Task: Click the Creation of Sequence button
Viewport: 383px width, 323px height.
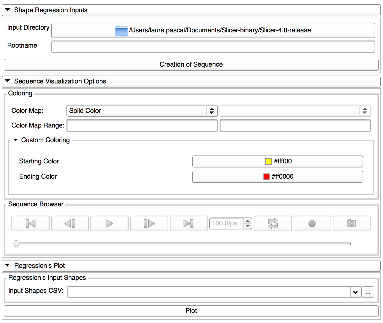Action: point(191,64)
